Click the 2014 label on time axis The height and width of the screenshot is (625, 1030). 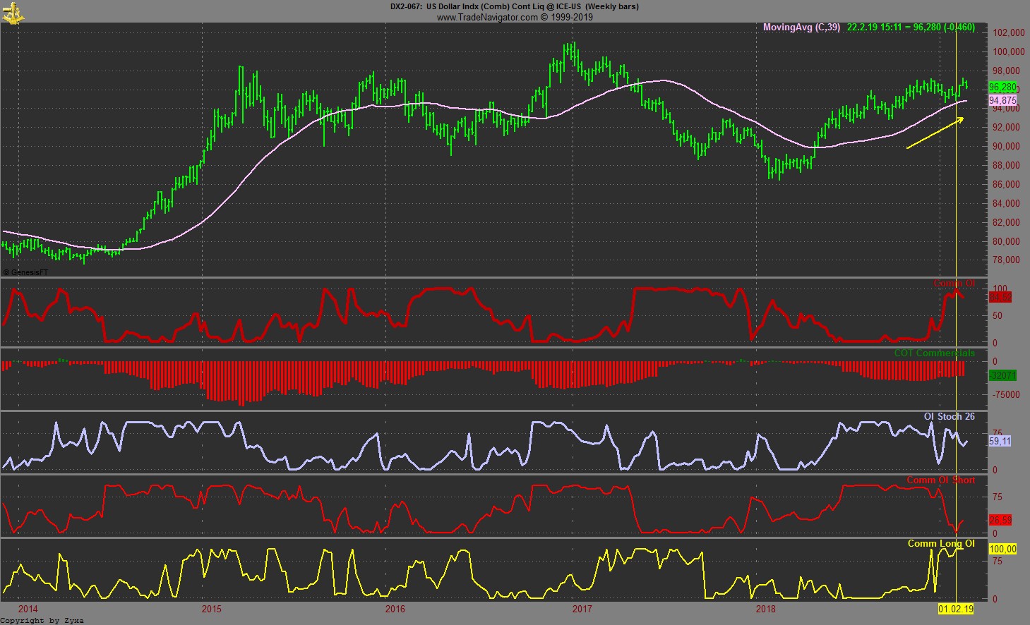(x=28, y=609)
